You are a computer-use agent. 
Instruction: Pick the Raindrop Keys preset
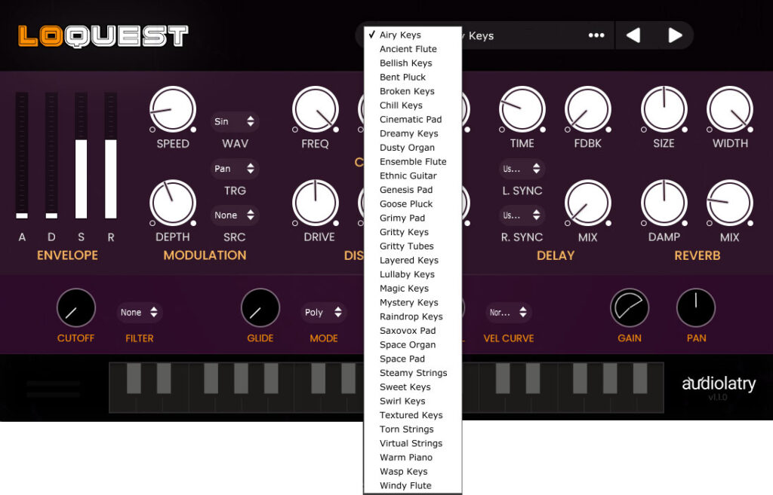click(413, 316)
